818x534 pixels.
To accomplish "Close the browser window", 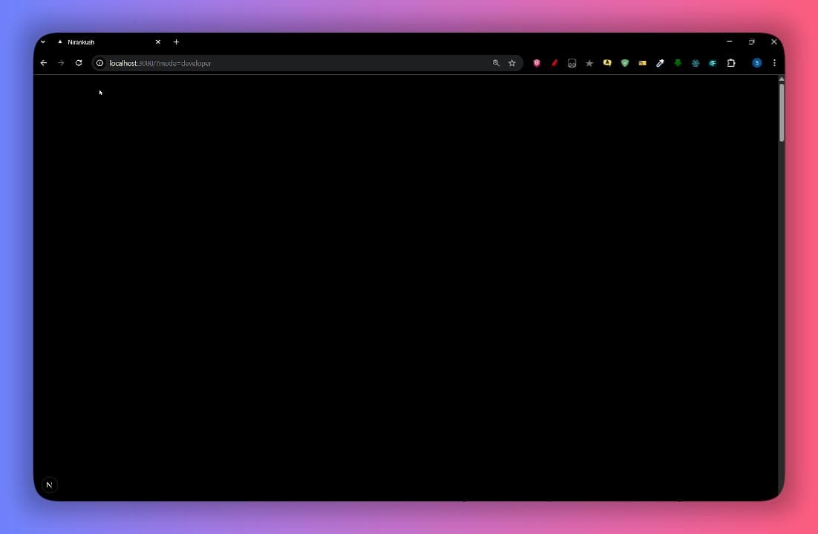I will [774, 42].
